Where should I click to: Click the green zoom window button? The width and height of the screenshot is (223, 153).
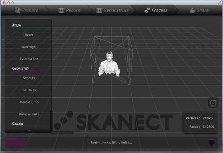click(x=13, y=3)
